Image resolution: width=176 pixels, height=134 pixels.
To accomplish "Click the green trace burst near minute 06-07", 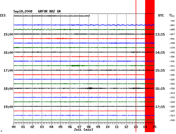I will point(75,66).
